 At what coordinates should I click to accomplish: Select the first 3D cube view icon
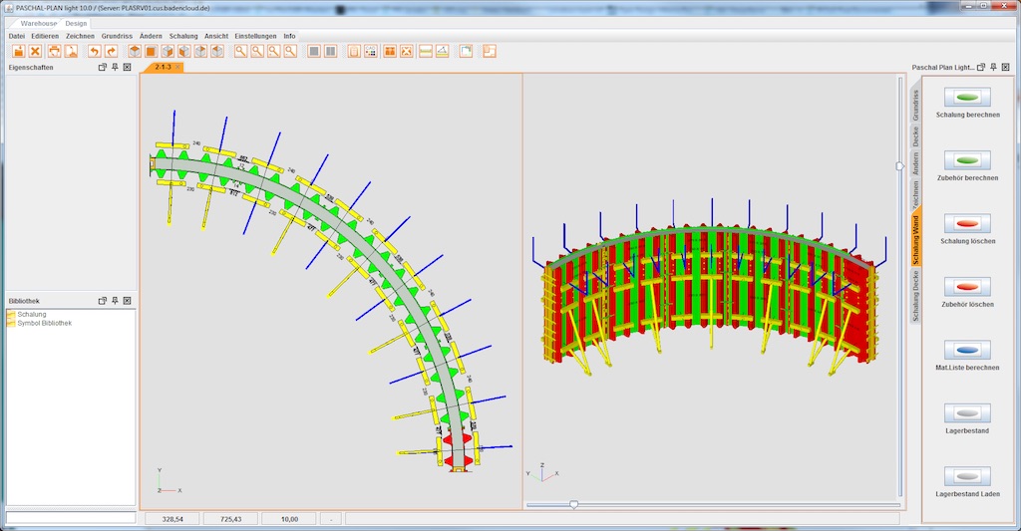click(134, 51)
